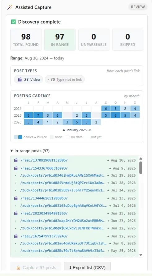The image size is (152, 276).
Task: Click the posts list scrollbar thumb
Action: click(x=141, y=168)
